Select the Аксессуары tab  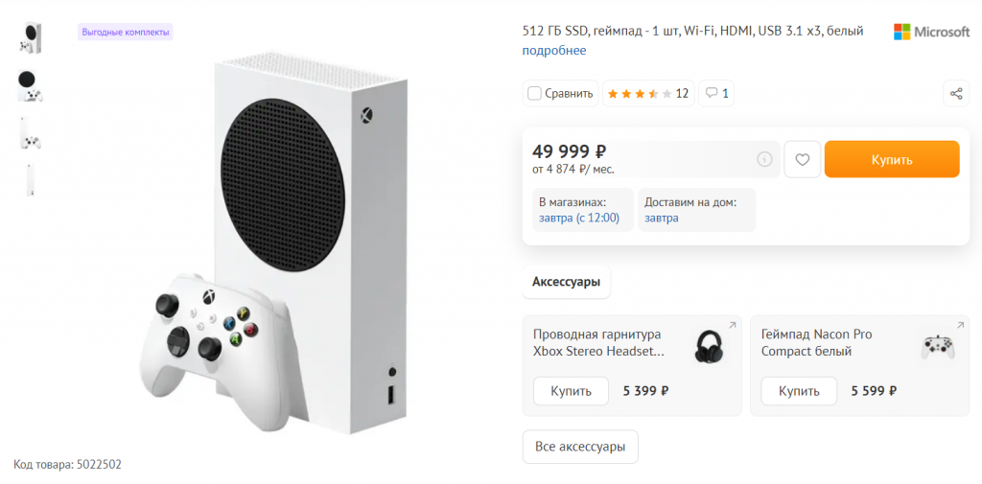567,282
